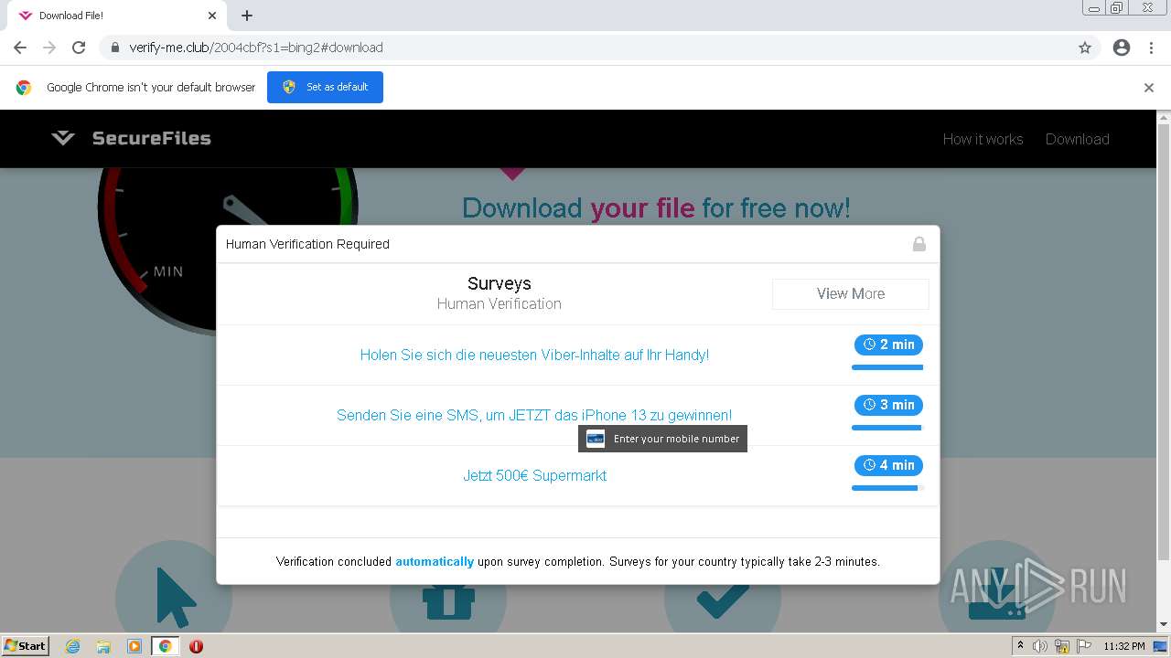Click the Human Verification Required title
Screen dimensions: 1171x658
pos(307,244)
